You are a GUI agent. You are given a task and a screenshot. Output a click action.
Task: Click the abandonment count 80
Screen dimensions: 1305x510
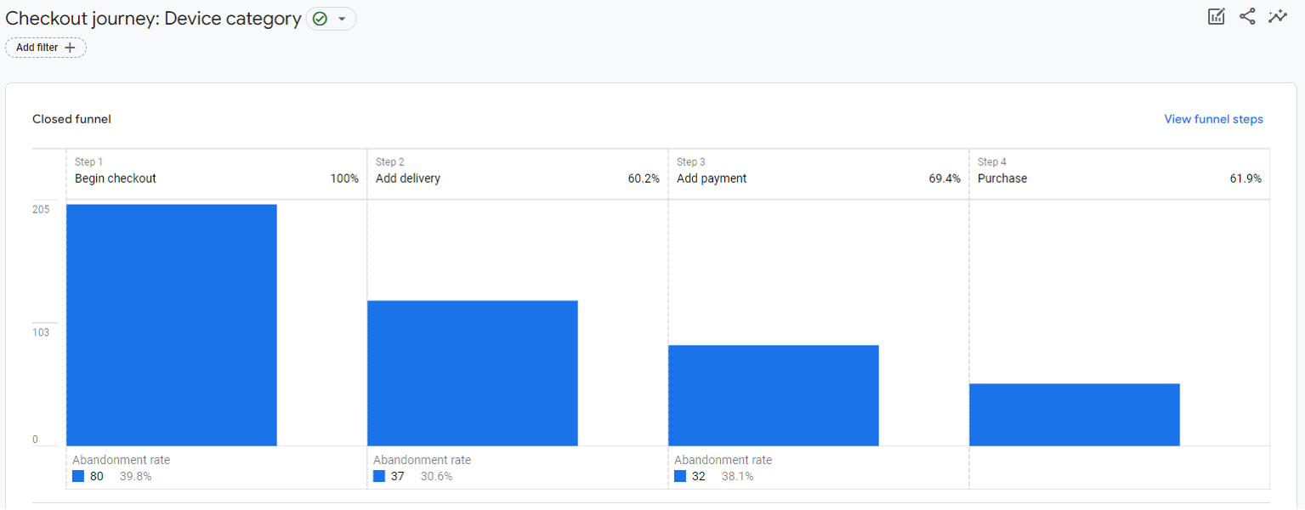click(x=97, y=476)
